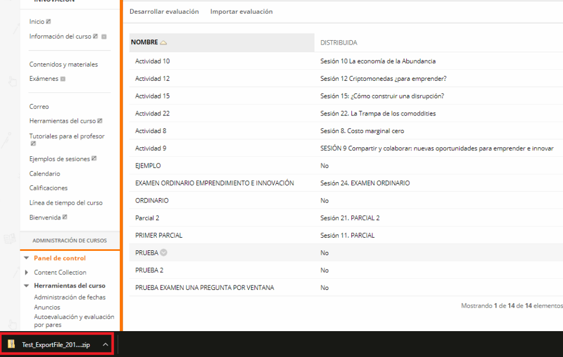Image resolution: width=563 pixels, height=357 pixels.
Task: Sort by the DISTRIBUIDA column header
Action: tap(339, 43)
